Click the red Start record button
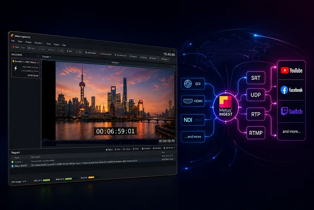314x210 pixels. coord(16,47)
